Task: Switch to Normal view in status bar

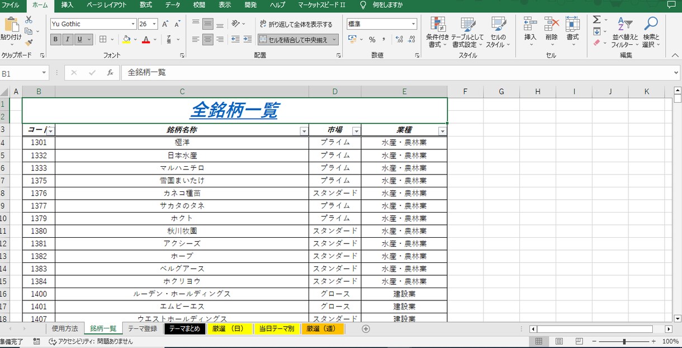Action: coord(539,341)
